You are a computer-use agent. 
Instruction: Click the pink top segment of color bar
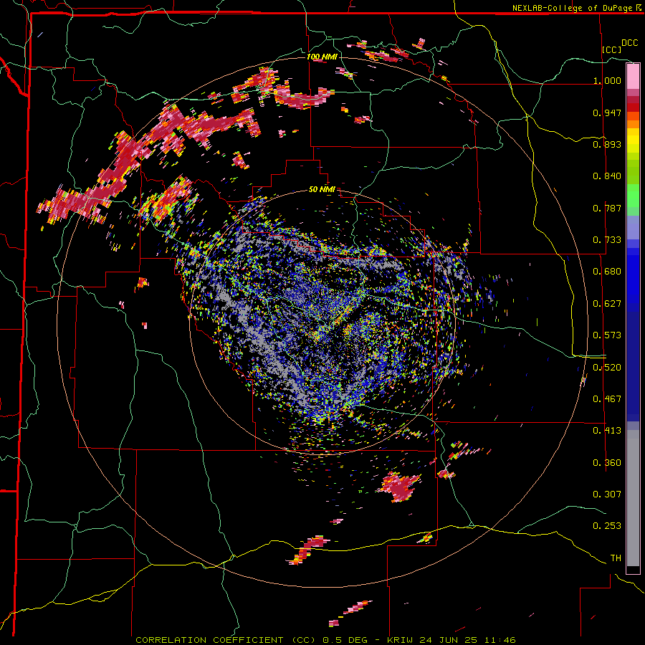tap(633, 77)
